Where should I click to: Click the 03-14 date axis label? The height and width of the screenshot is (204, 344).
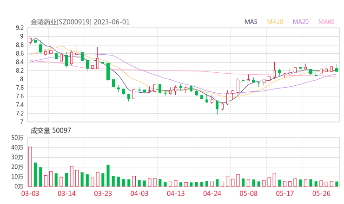click(x=66, y=193)
